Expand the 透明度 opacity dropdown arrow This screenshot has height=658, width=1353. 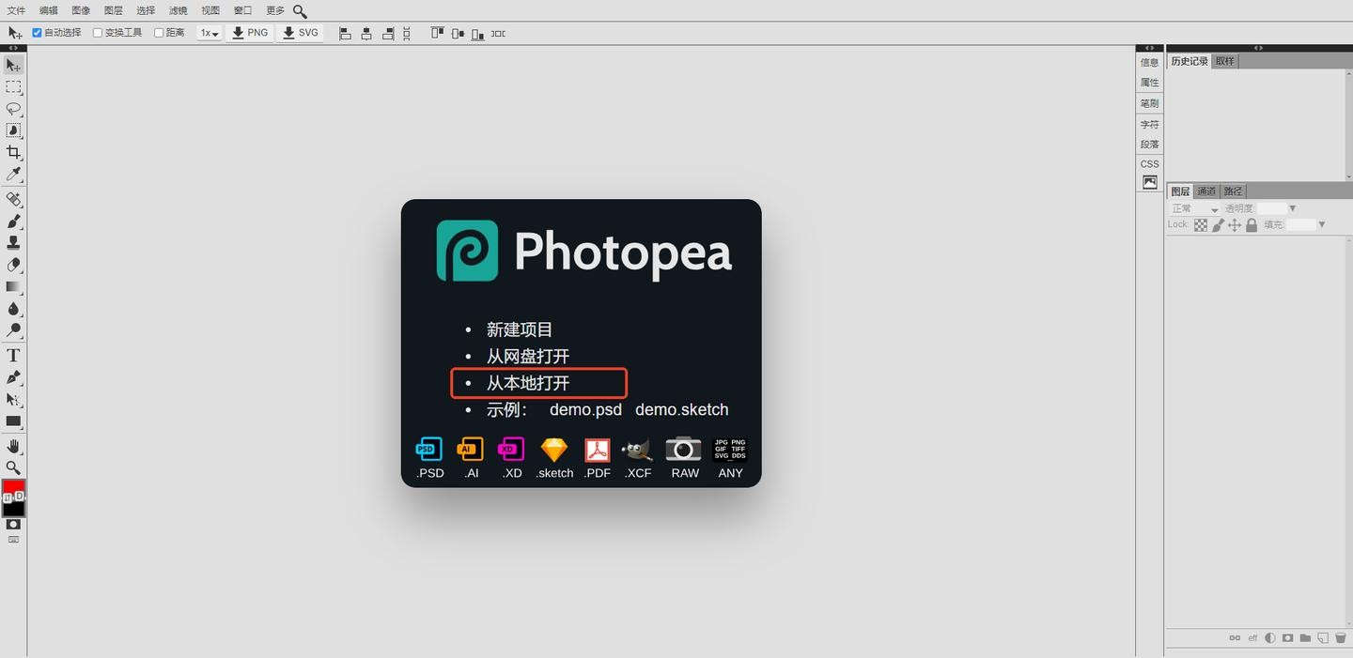click(1293, 208)
